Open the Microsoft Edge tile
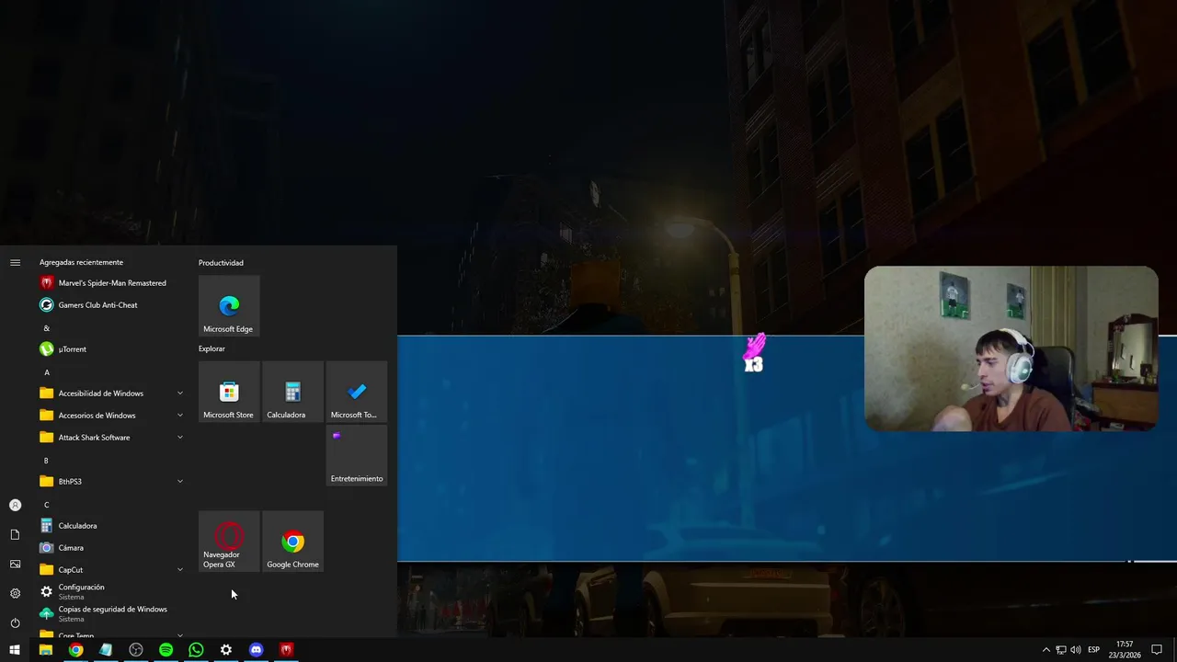The image size is (1177, 662). (x=229, y=306)
